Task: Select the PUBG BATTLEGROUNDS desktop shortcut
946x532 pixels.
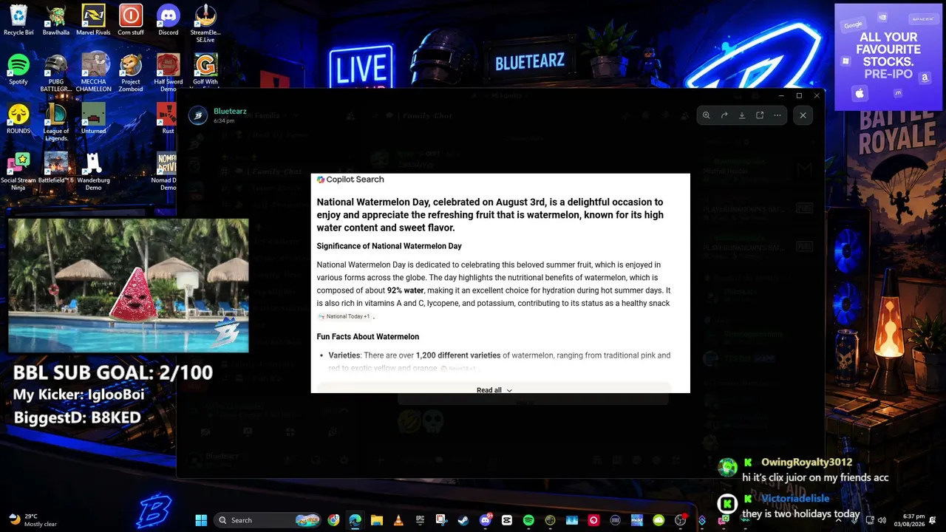Action: tap(56, 73)
